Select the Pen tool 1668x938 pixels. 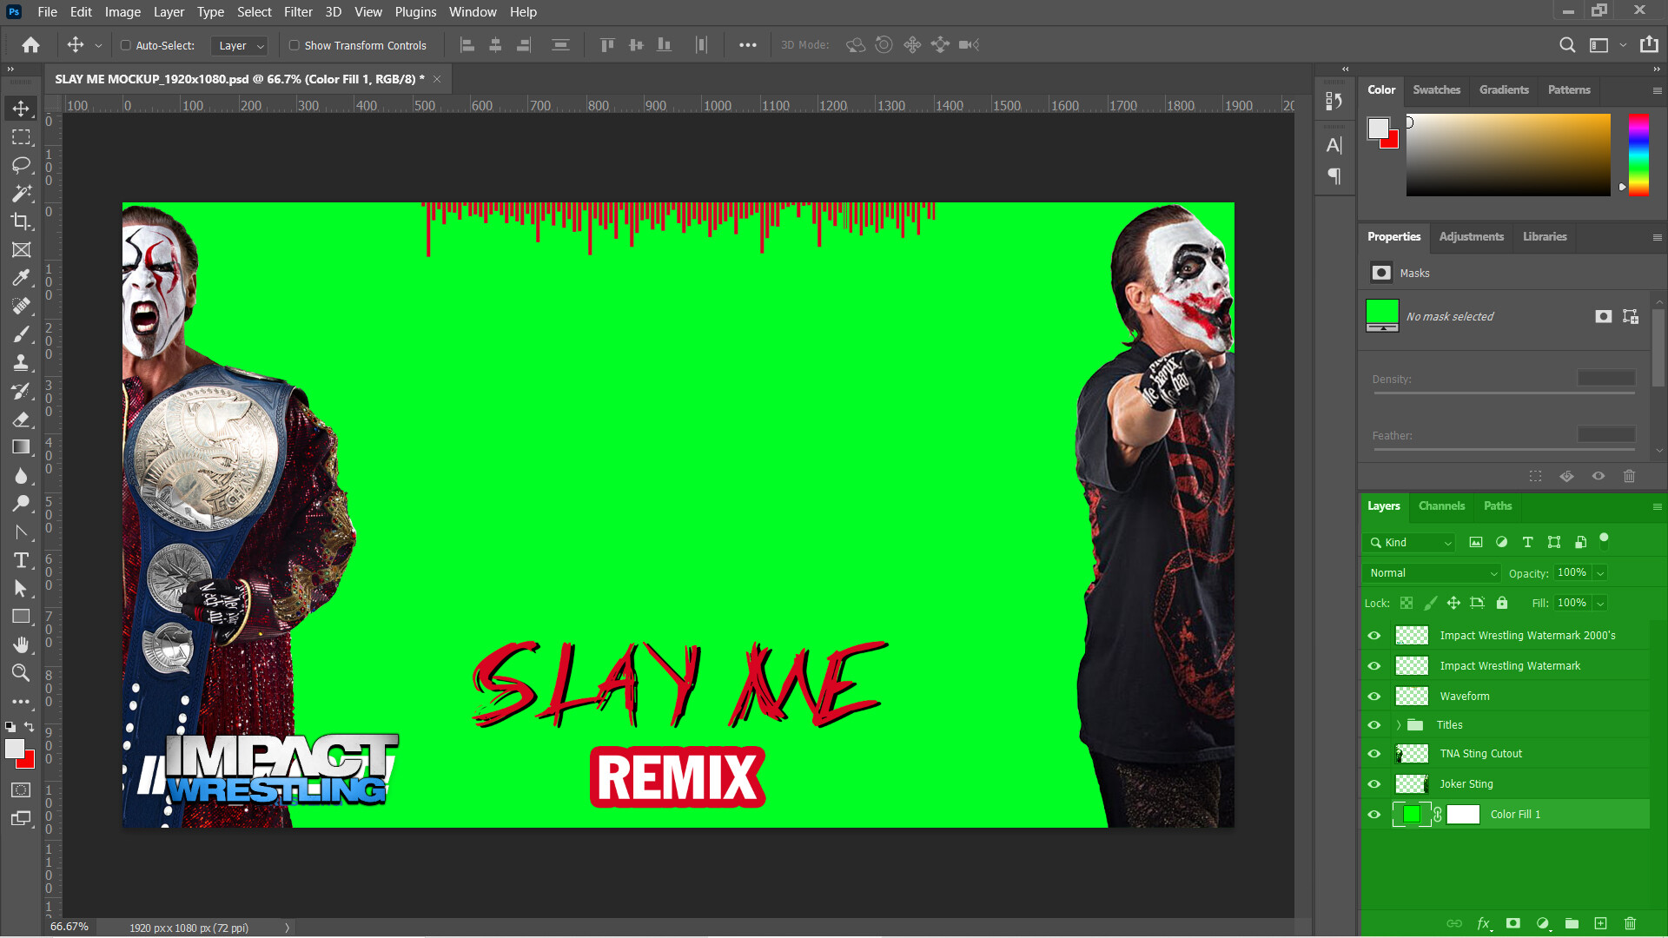coord(21,532)
